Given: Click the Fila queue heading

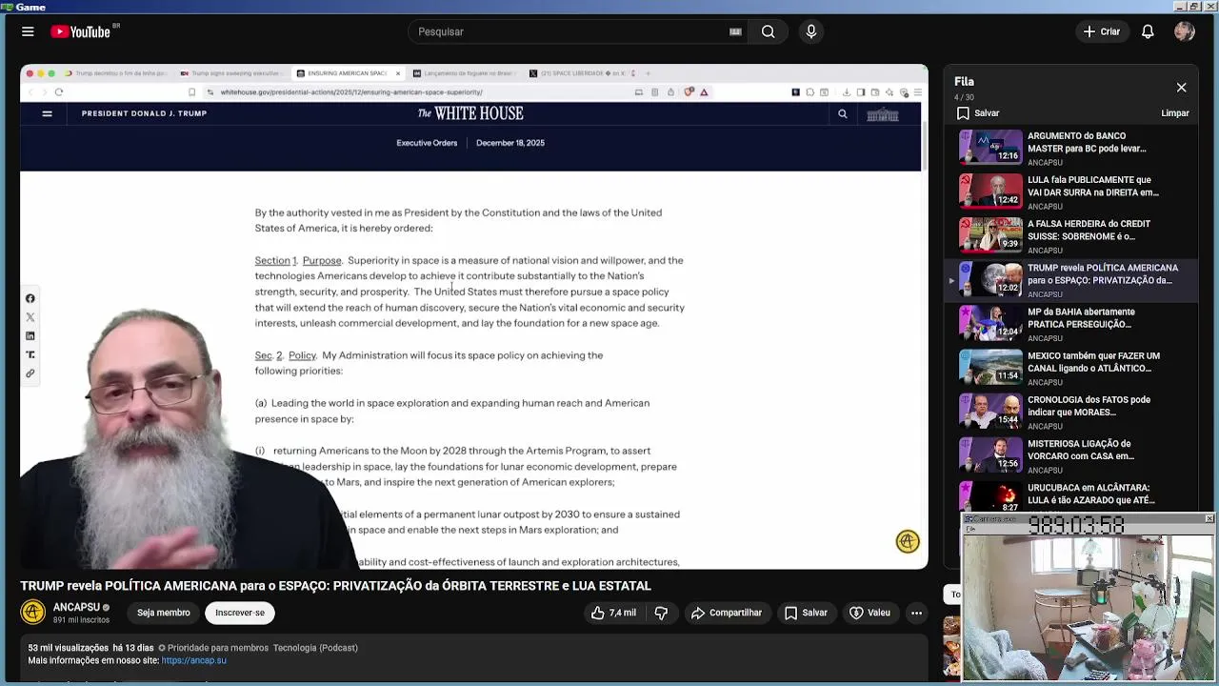Looking at the screenshot, I should [x=964, y=82].
